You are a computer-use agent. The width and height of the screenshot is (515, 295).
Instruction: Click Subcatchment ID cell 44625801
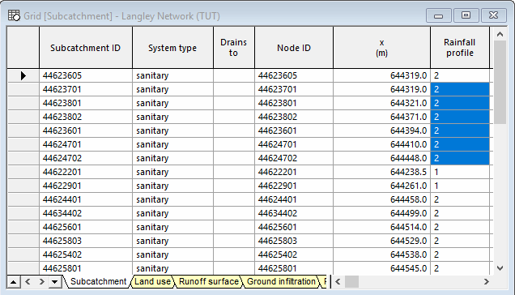pos(86,268)
